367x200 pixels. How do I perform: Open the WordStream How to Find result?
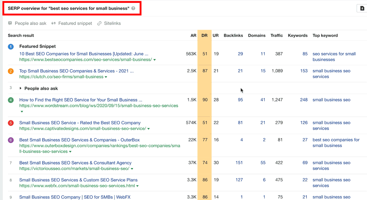[81, 100]
